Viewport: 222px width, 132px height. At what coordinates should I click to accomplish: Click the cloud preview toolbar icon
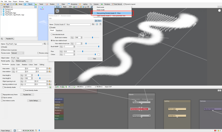76,7
